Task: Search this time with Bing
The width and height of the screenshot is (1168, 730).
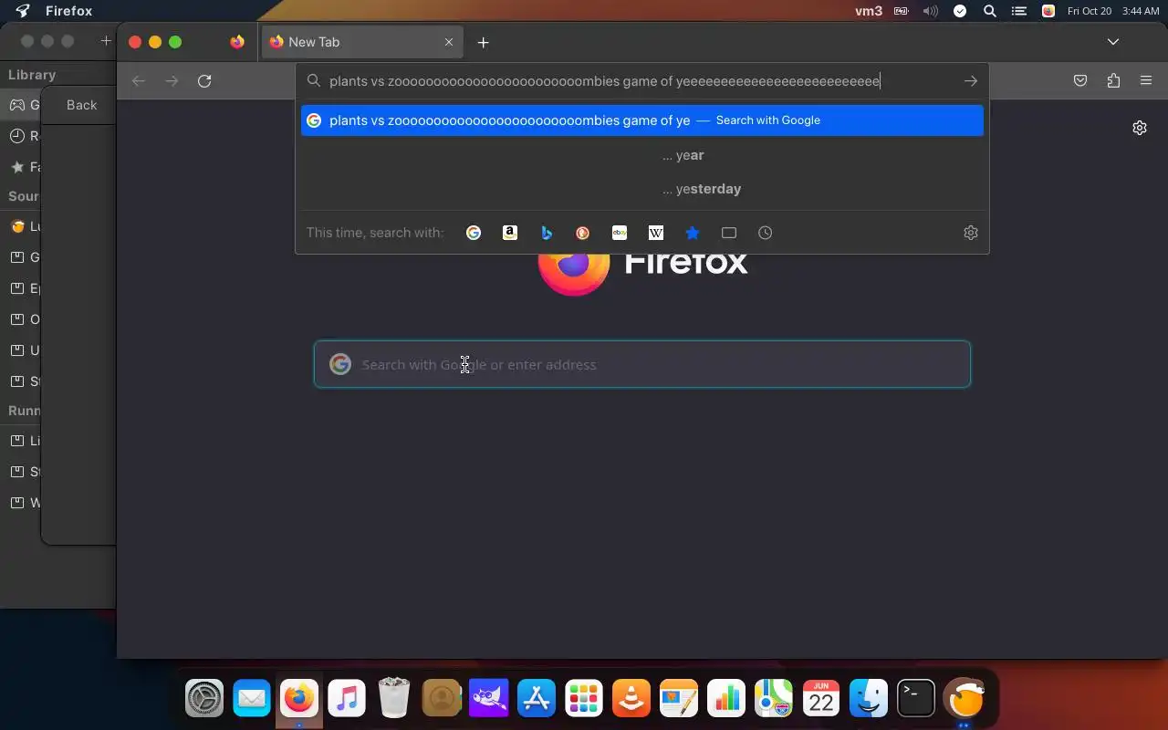Action: (547, 233)
